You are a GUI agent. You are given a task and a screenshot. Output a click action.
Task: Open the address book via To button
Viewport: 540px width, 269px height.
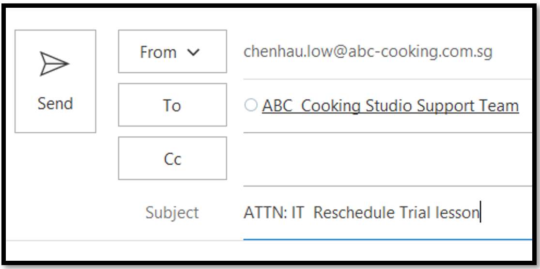tap(172, 105)
